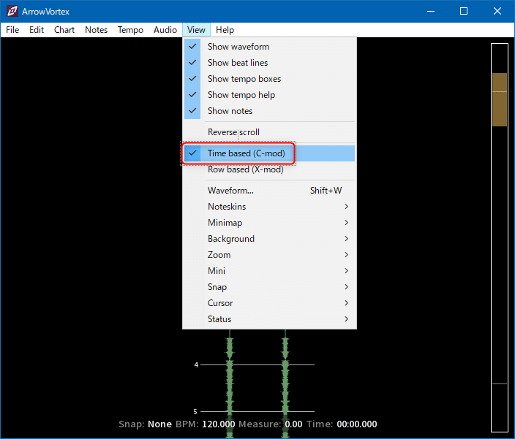Open the File menu
The height and width of the screenshot is (439, 515).
[x=12, y=30]
